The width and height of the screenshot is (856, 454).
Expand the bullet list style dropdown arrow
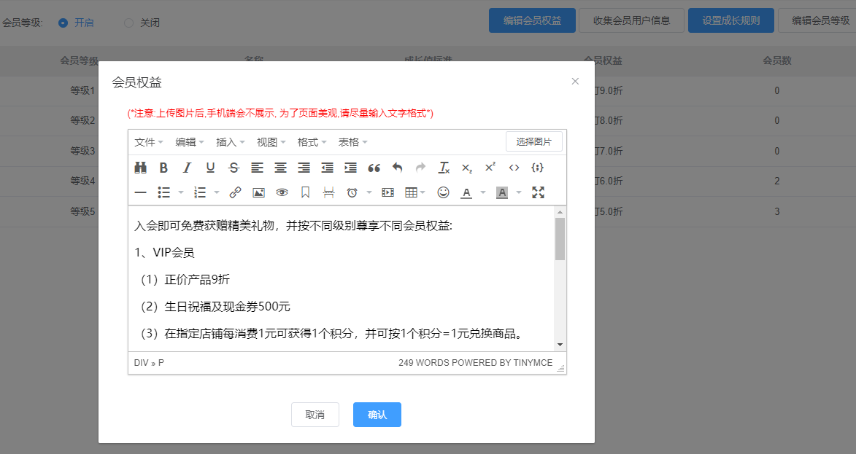click(x=181, y=192)
